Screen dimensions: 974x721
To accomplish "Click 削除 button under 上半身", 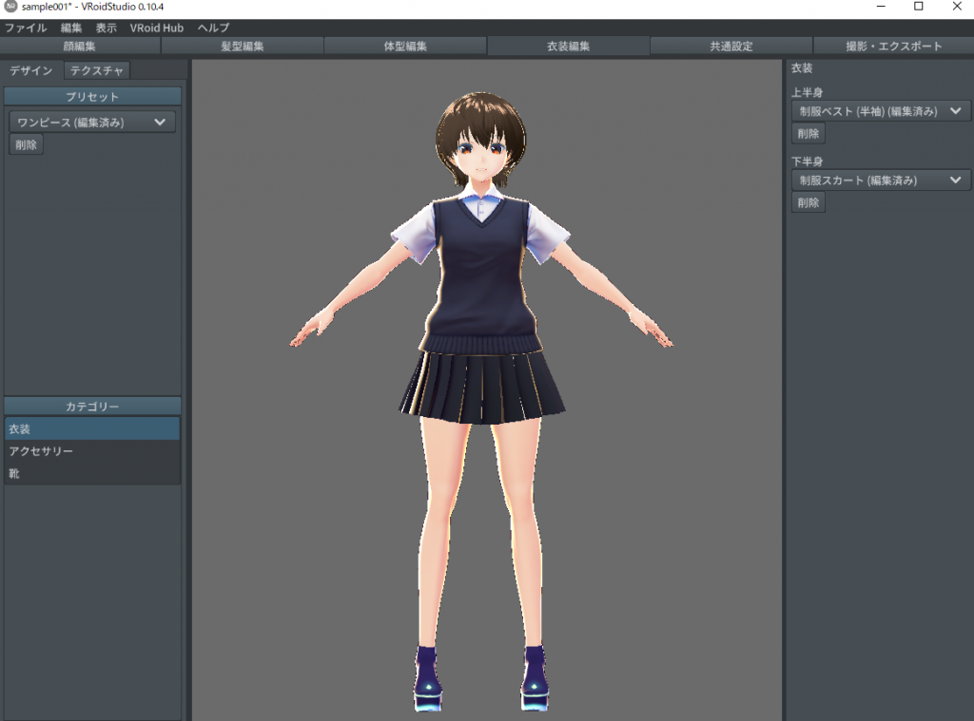I will (x=808, y=134).
